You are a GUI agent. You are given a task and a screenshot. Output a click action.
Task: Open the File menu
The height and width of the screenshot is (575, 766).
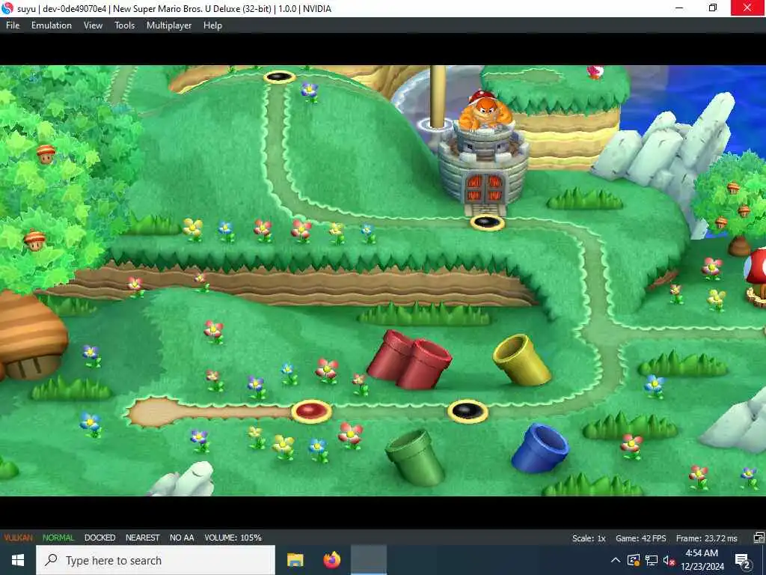pos(13,25)
